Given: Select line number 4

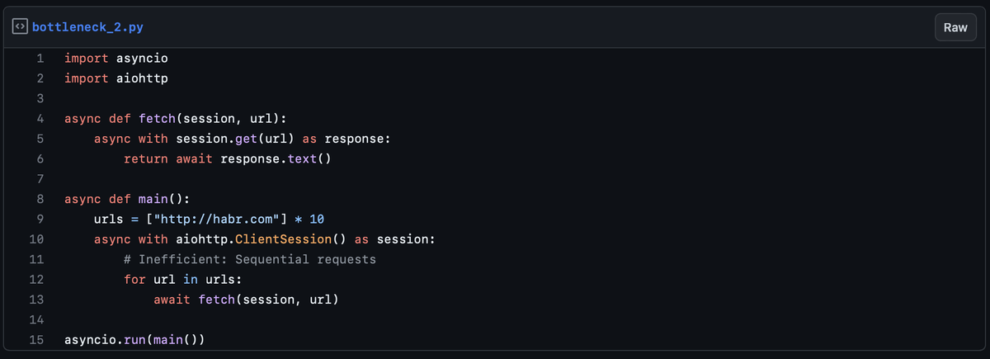Looking at the screenshot, I should [x=40, y=119].
